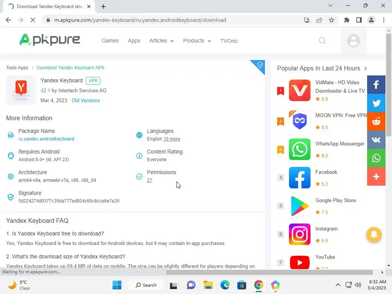
Task: Click the browser share page icon
Action: pyautogui.click(x=319, y=20)
